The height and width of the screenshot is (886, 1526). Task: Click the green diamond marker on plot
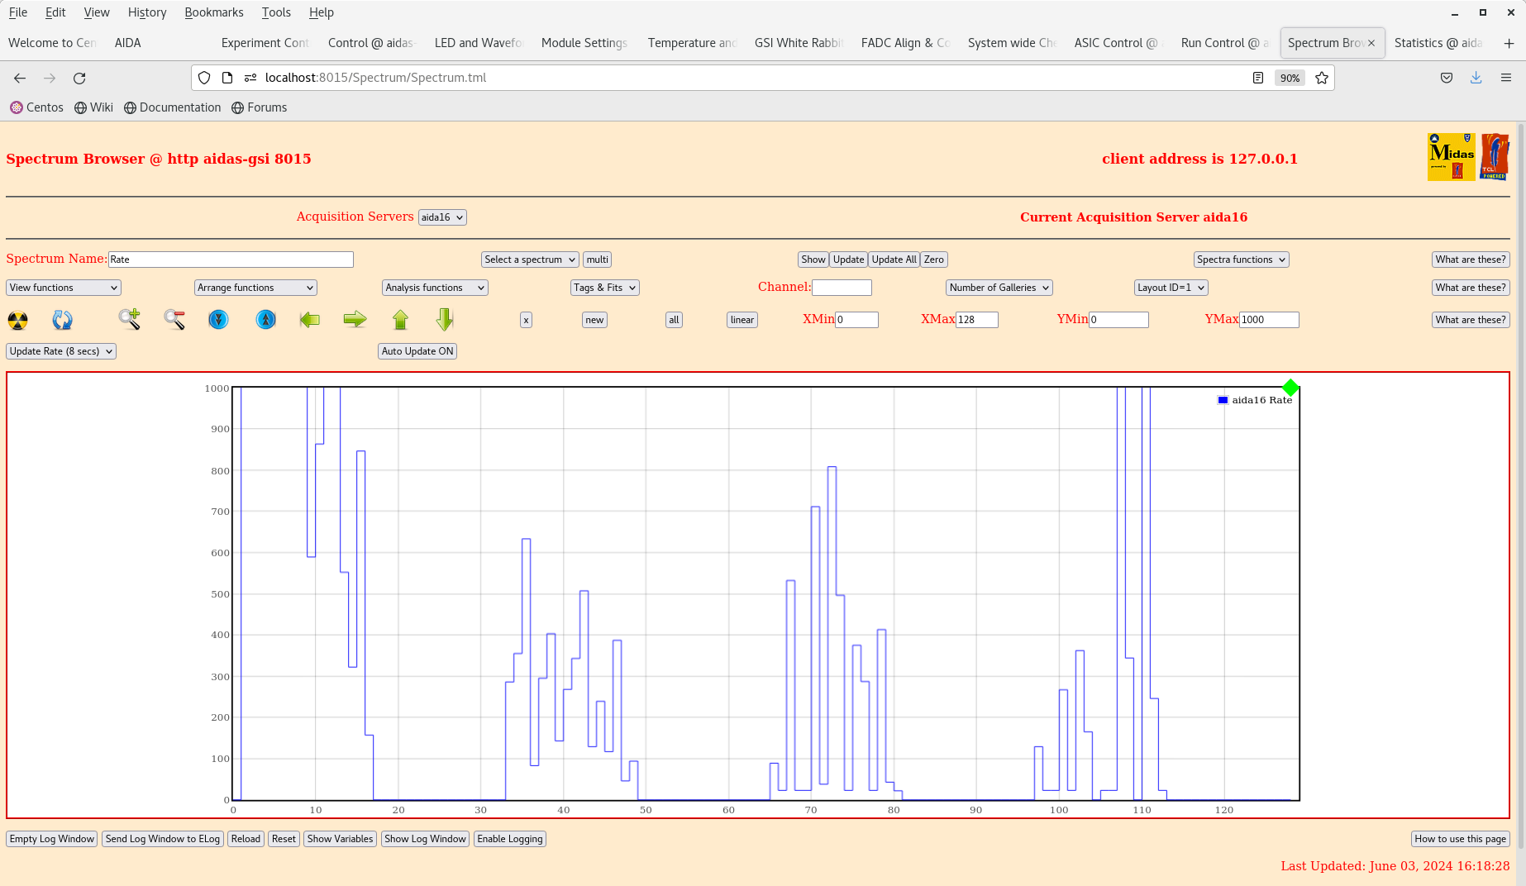click(x=1290, y=388)
